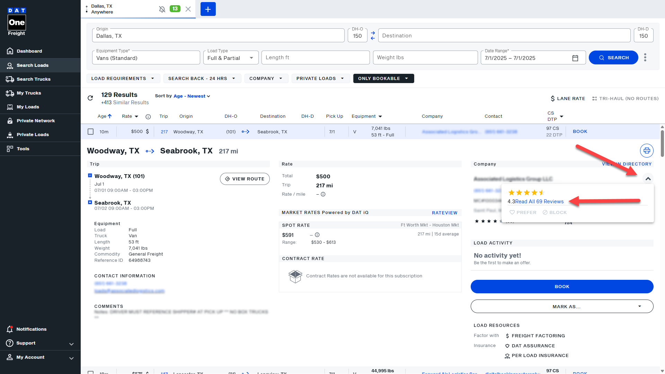Open the COMPANY filter dropdown
665x374 pixels.
point(266,78)
